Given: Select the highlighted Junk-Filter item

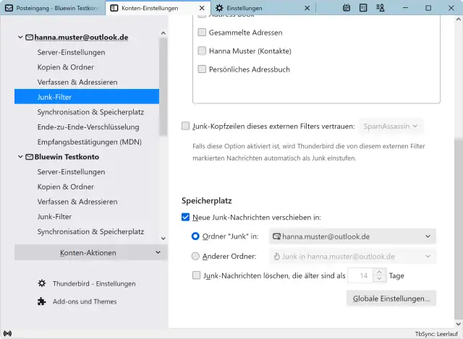Looking at the screenshot, I should (x=87, y=97).
